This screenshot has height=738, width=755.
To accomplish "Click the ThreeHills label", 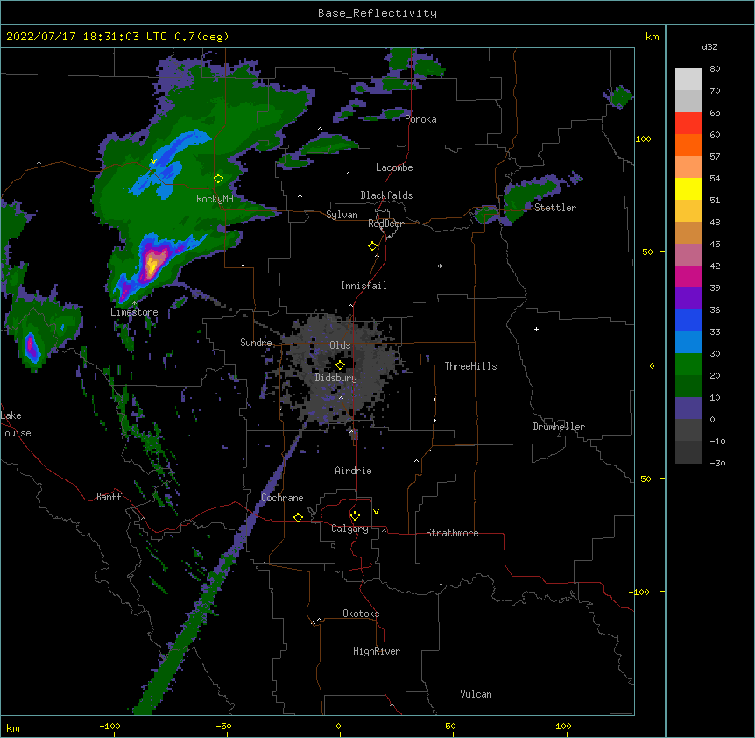I will coord(470,366).
